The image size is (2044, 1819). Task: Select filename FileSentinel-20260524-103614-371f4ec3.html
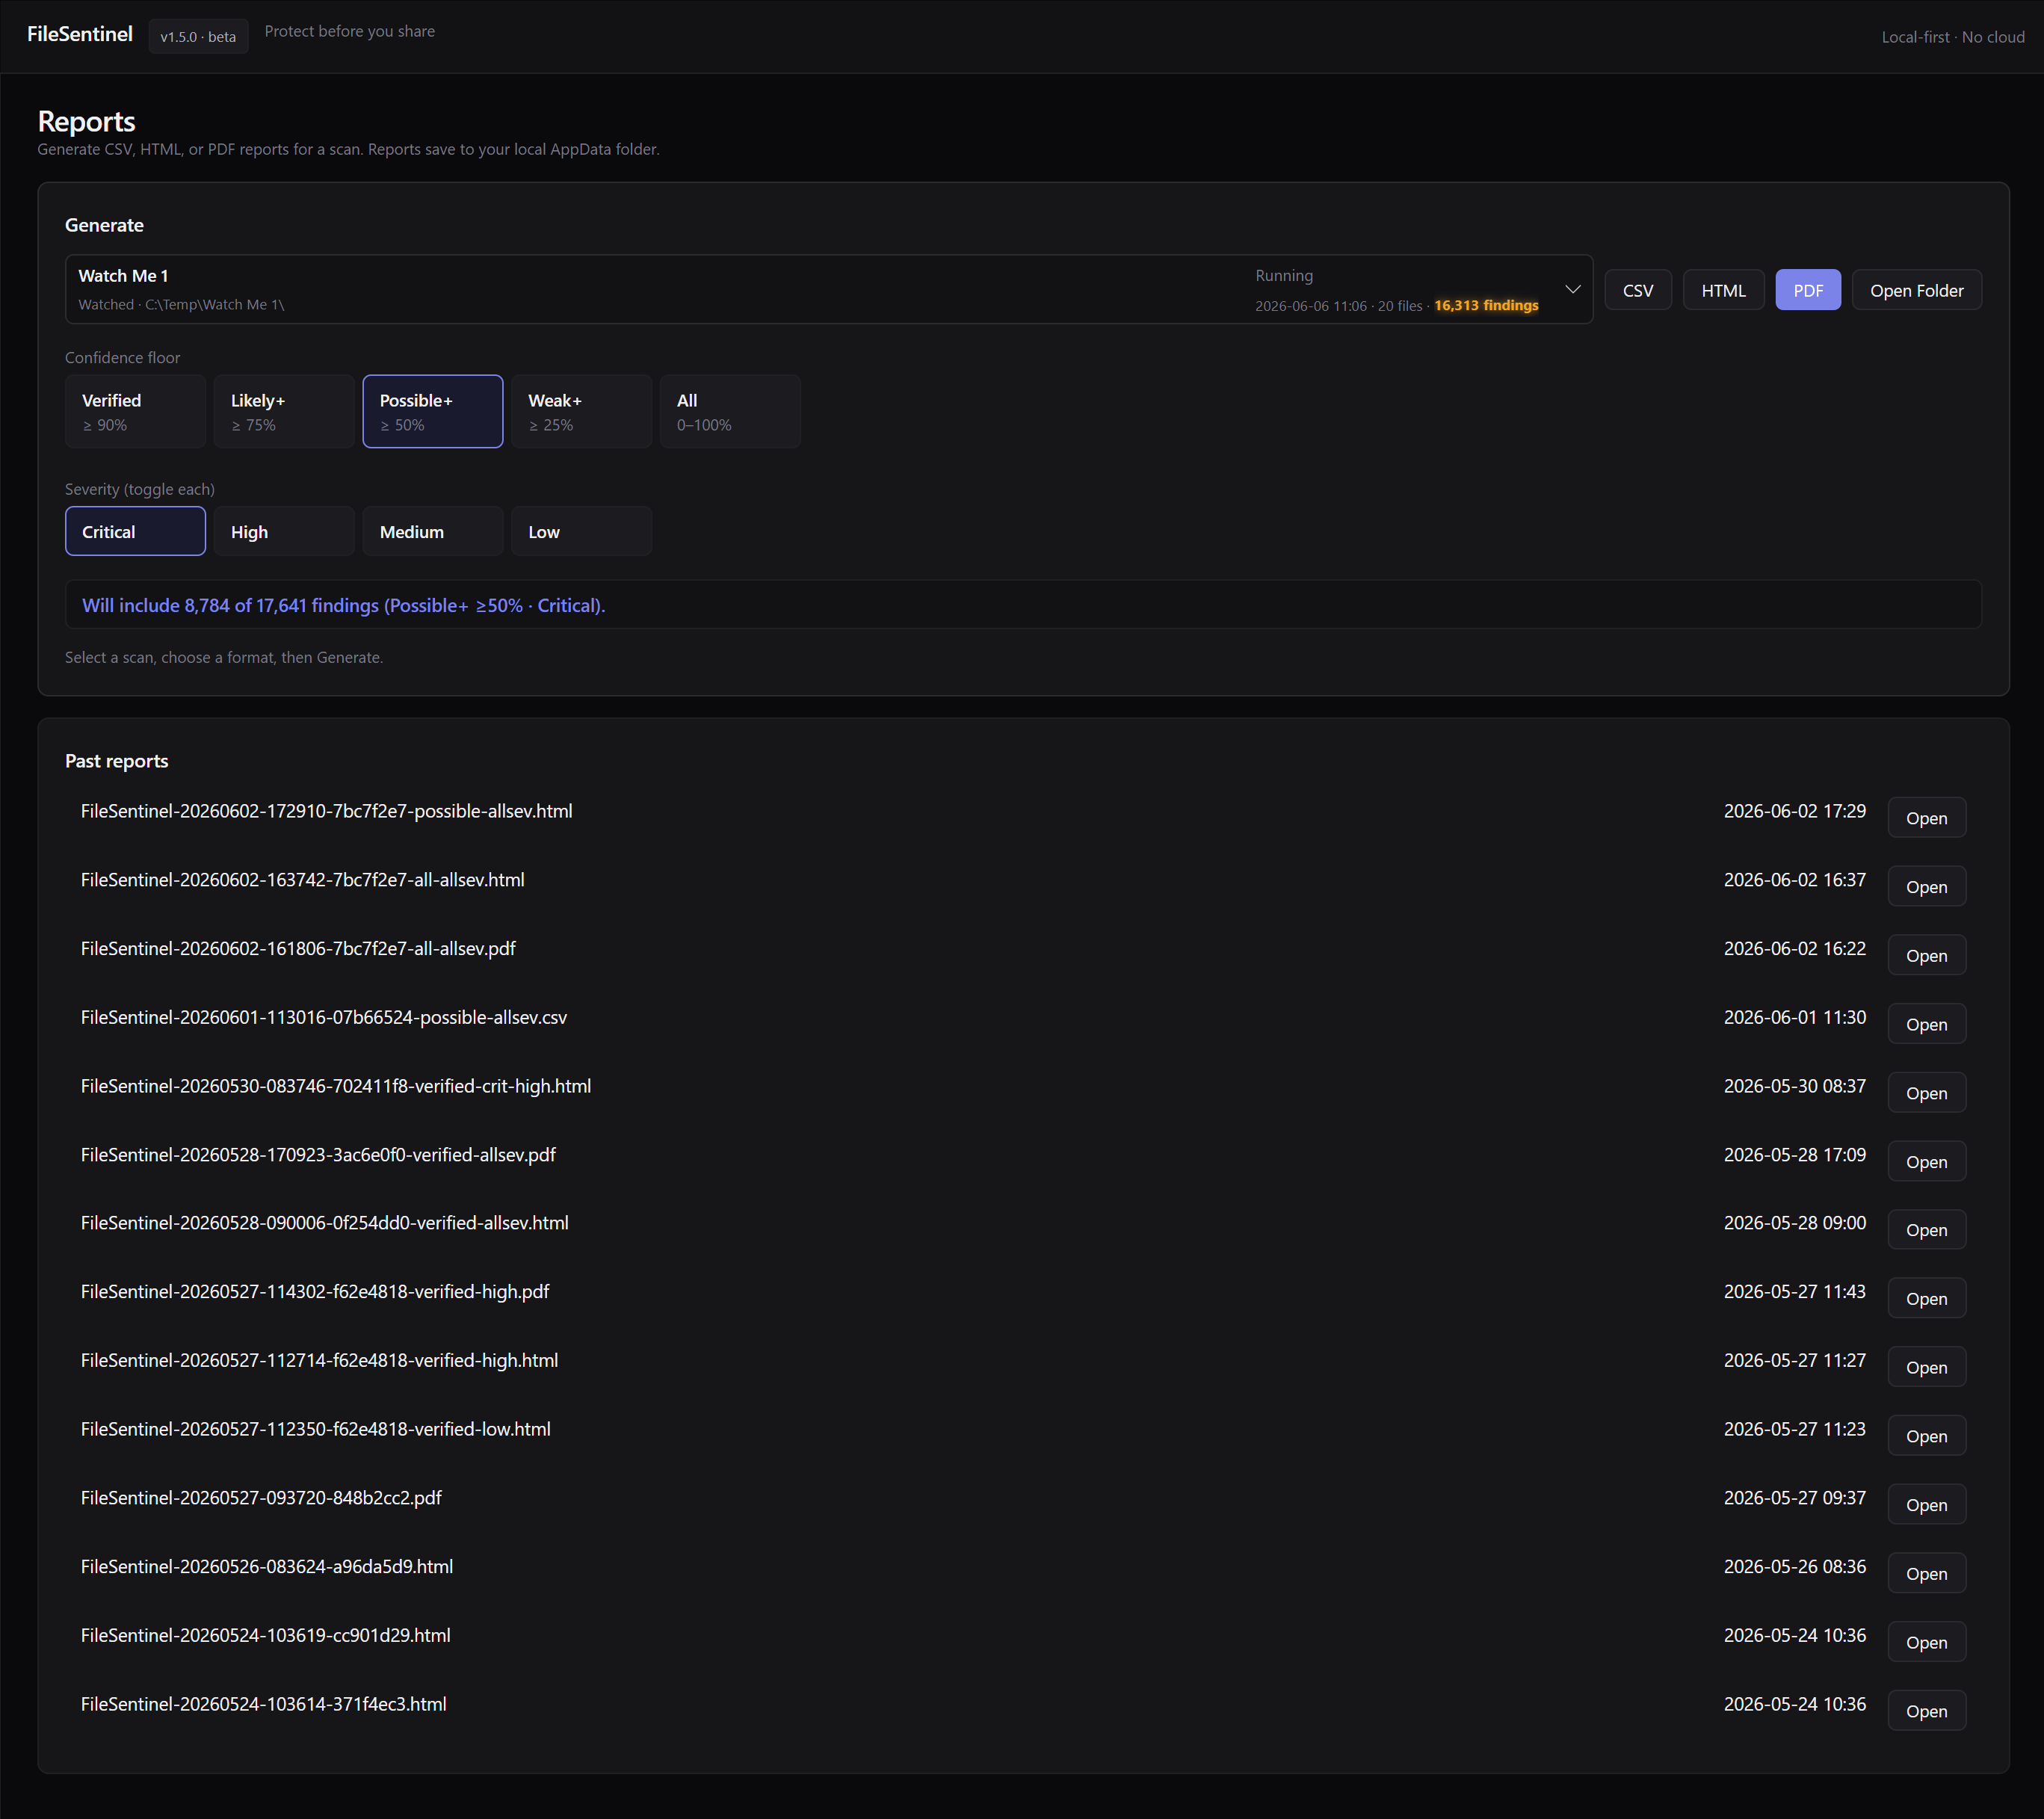point(264,1704)
